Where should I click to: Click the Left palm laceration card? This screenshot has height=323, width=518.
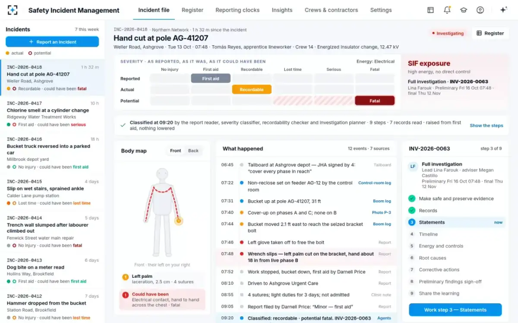tap(162, 279)
